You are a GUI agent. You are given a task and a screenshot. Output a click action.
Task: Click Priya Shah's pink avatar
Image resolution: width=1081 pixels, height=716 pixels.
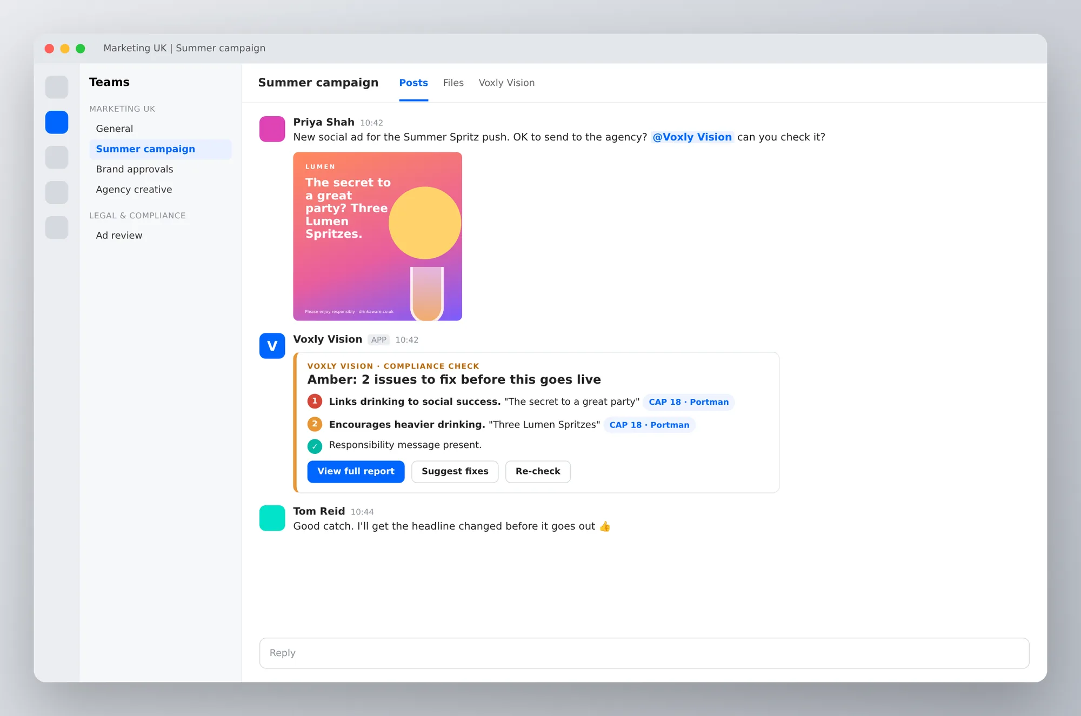(272, 129)
